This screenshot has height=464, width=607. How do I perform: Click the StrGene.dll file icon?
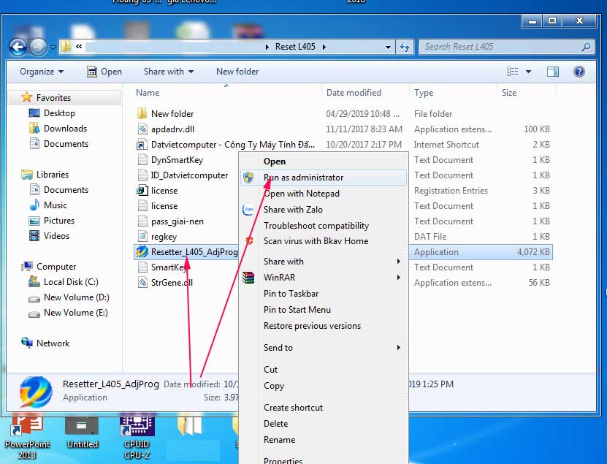click(x=142, y=282)
